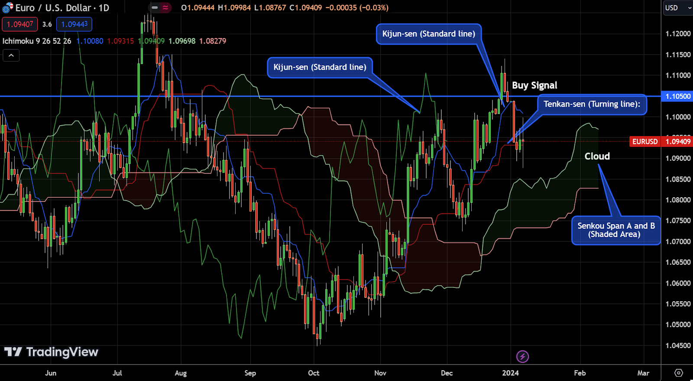Click the spread value 3.6
The image size is (693, 381).
pyautogui.click(x=47, y=24)
